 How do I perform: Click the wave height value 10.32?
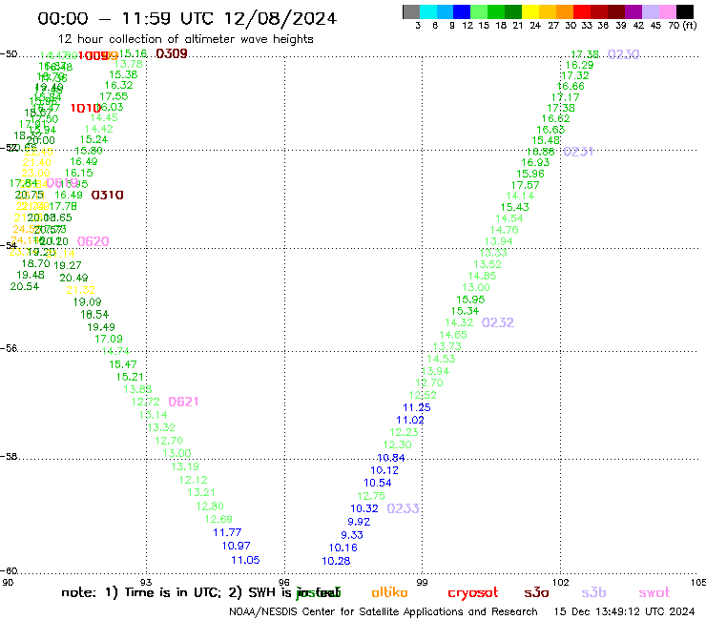click(364, 508)
